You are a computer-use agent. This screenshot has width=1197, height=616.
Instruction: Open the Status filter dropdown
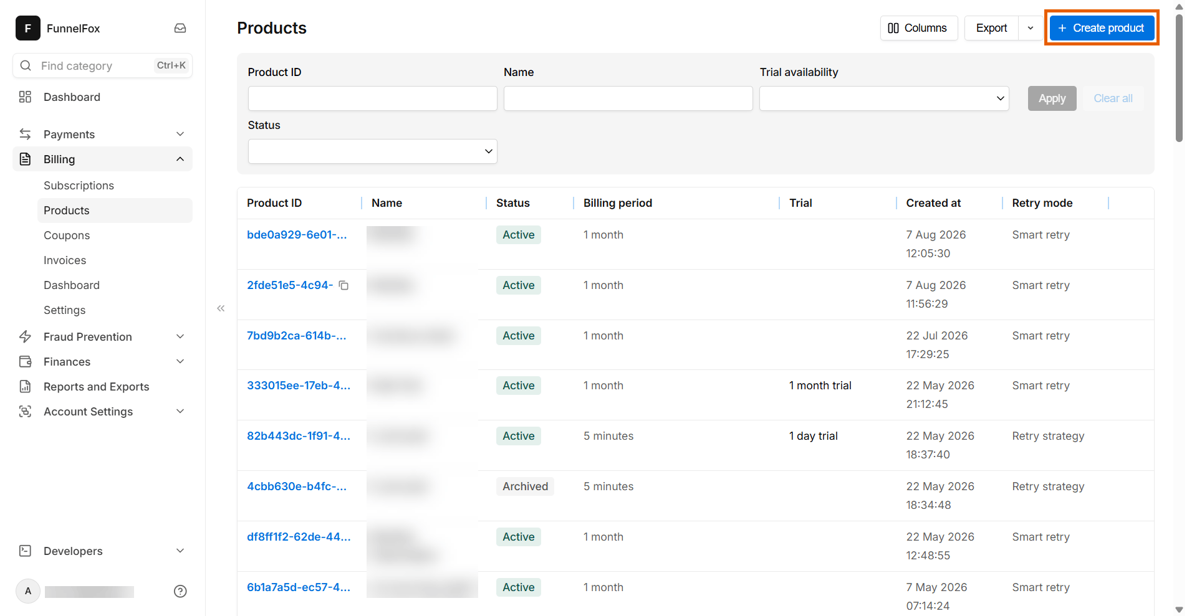pyautogui.click(x=372, y=151)
